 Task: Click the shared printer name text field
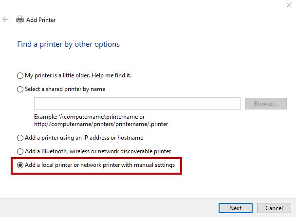137,104
